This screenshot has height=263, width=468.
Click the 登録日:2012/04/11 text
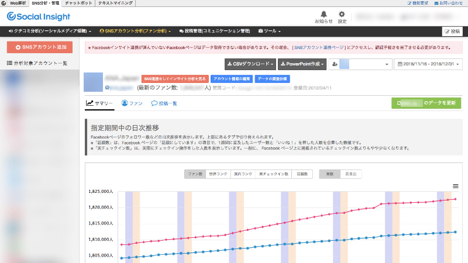[x=312, y=88]
